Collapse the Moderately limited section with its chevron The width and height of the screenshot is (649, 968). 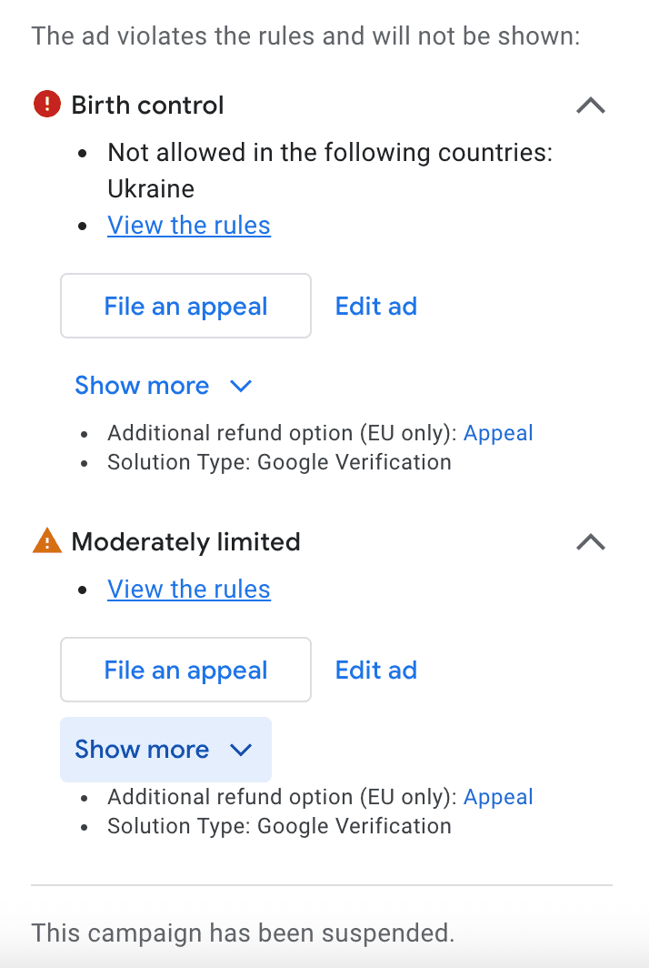coord(591,542)
